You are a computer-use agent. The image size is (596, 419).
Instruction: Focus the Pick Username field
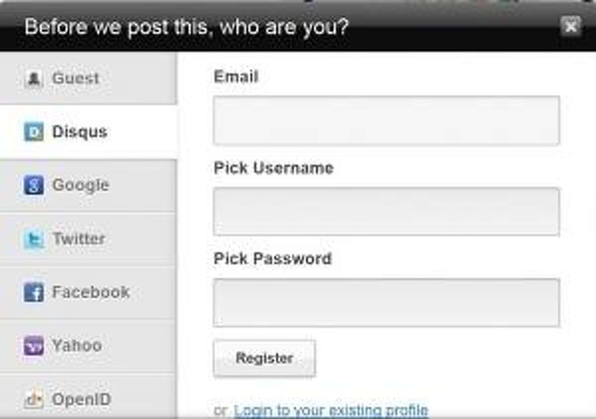click(386, 211)
